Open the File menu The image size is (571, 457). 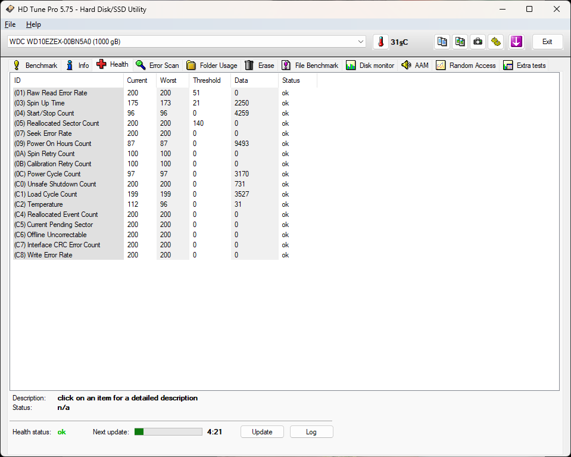tap(10, 24)
